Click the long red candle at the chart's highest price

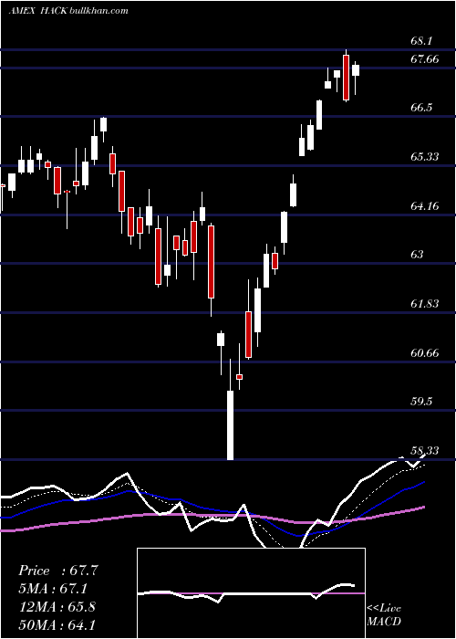click(x=346, y=78)
